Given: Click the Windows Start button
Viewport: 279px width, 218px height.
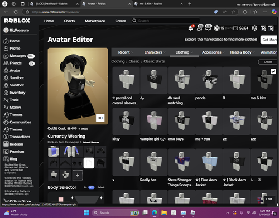Looking at the screenshot, I should (86, 212).
